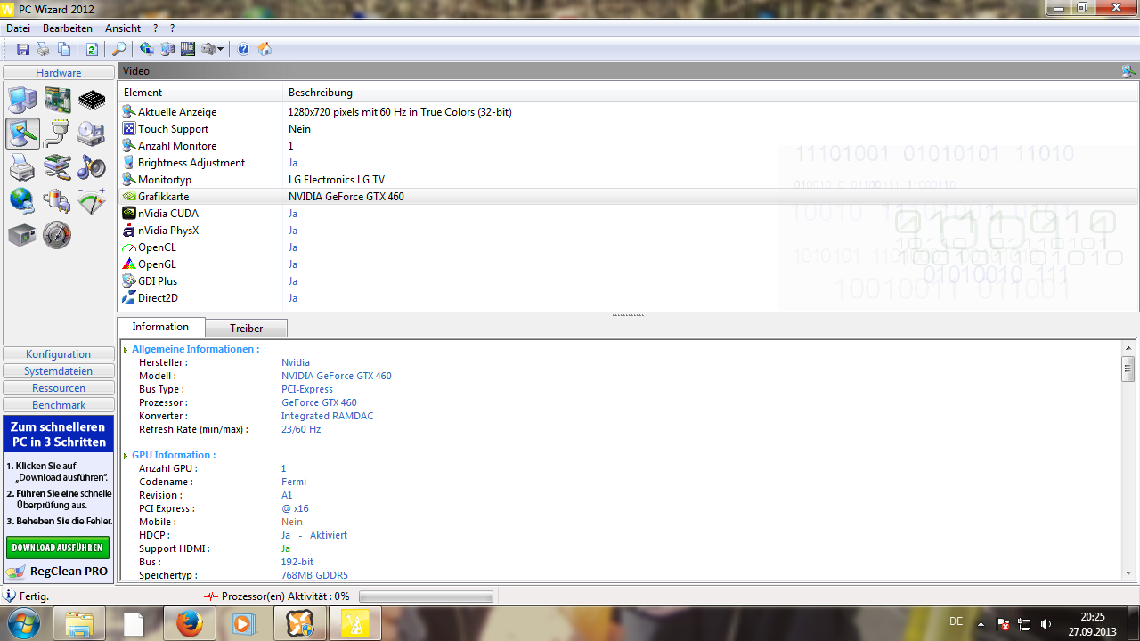Click the globe with monitor toolbar icon
Image resolution: width=1140 pixels, height=641 pixels.
coord(147,49)
